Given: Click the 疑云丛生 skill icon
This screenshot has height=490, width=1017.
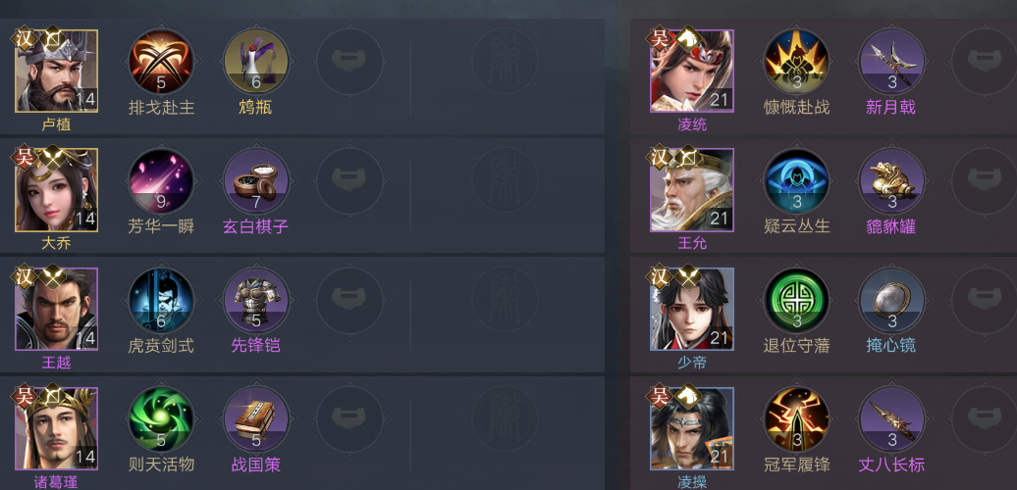Looking at the screenshot, I should (796, 180).
